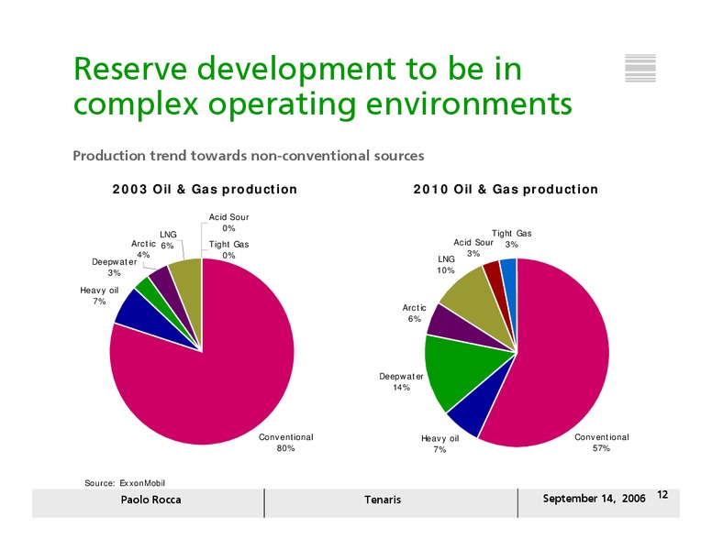Screen dimensions: 712x550
Task: Click 'LNG 6%' label in 2003 chart
Action: tap(168, 239)
